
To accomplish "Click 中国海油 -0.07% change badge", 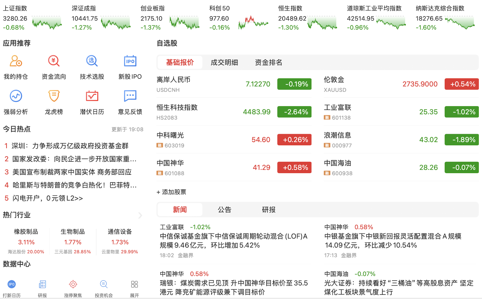I will (x=462, y=168).
